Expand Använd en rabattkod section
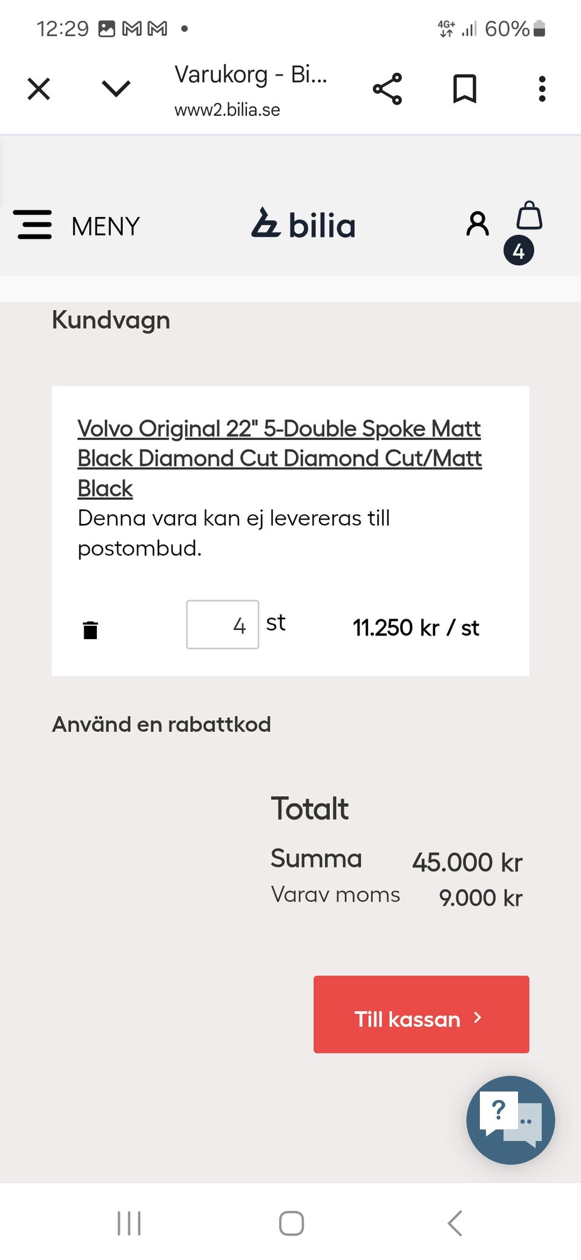The width and height of the screenshot is (581, 1260). (x=161, y=724)
